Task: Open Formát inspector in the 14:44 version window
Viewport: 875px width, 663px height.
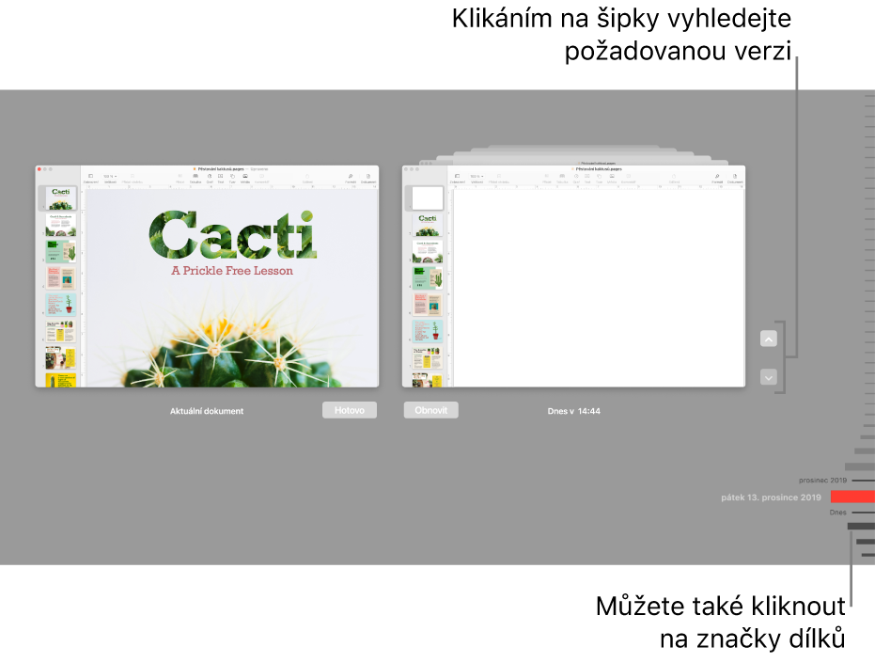Action: point(717,178)
